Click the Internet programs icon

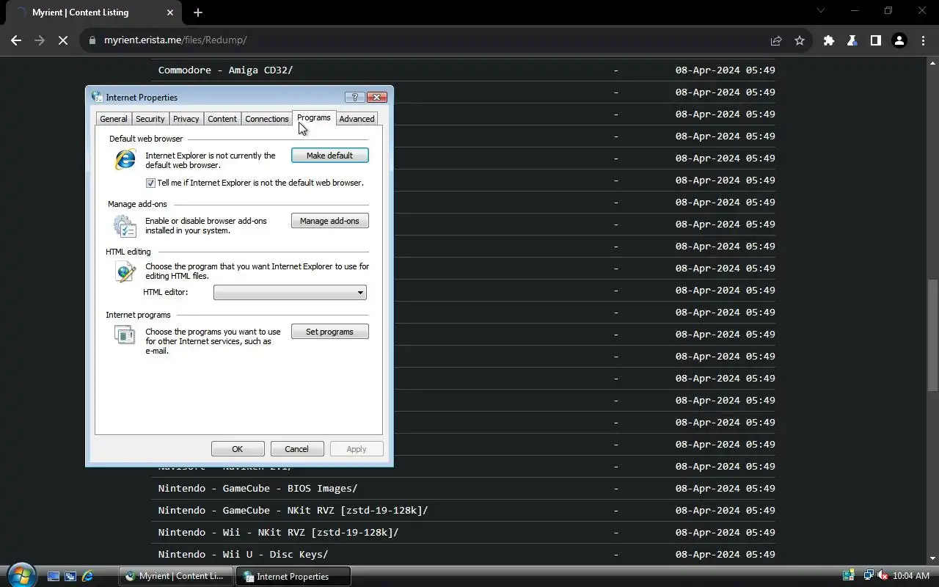[125, 335]
